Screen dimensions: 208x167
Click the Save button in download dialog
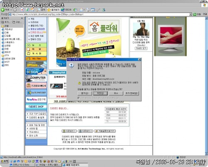click(100, 93)
